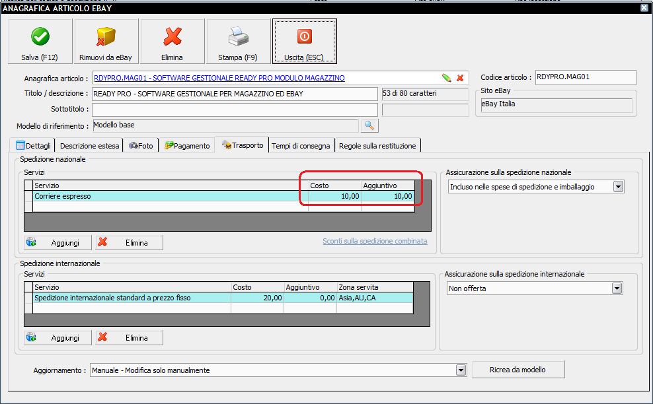The width and height of the screenshot is (653, 404).
Task: Click the empty Sottotitolo field
Action: click(x=235, y=110)
